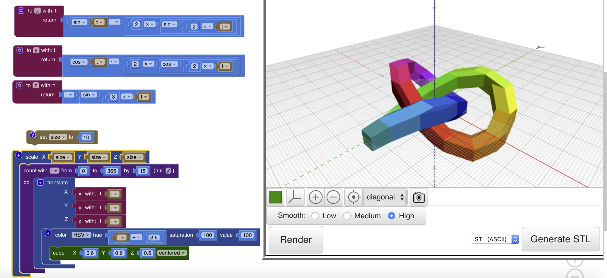Toggle the axes display icon
The width and height of the screenshot is (607, 278).
tap(295, 197)
